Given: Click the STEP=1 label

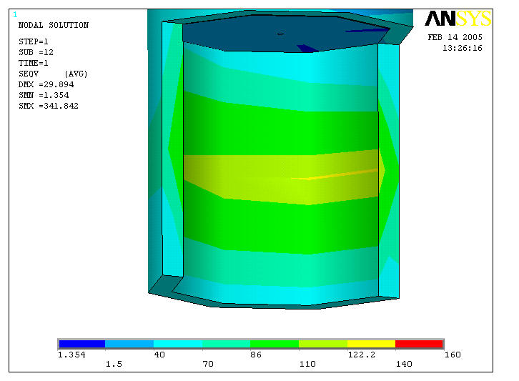Looking at the screenshot, I should tap(33, 41).
